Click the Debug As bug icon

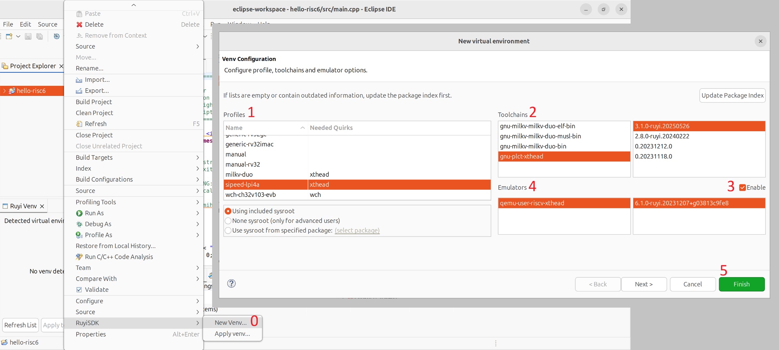(x=79, y=224)
